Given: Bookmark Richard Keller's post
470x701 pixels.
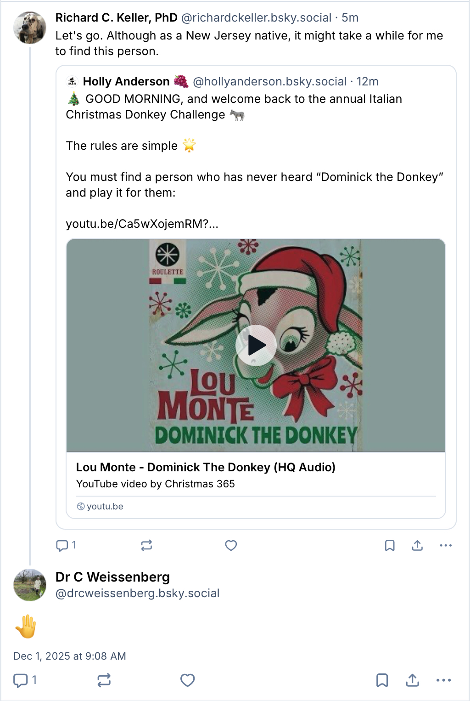Looking at the screenshot, I should (390, 545).
